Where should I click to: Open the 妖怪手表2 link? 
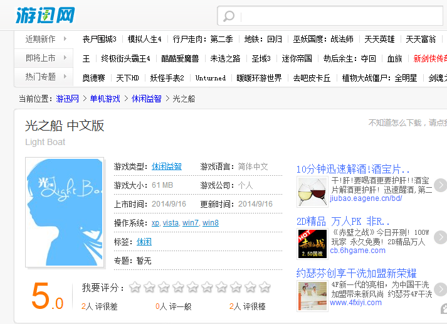167,78
